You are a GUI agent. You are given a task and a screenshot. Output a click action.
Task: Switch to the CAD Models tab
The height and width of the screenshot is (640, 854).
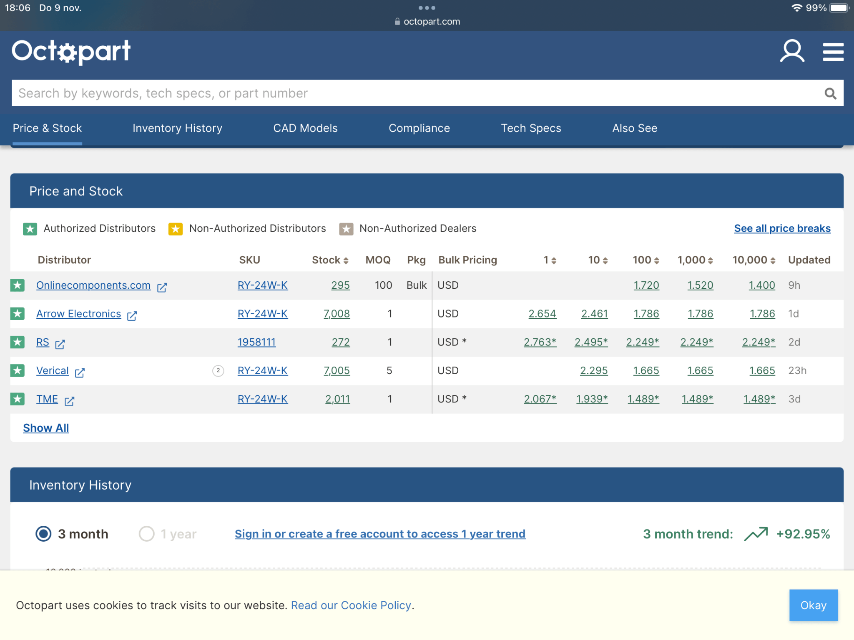click(x=305, y=128)
